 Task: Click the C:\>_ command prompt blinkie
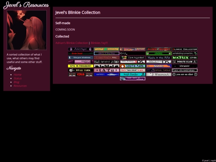132,53
